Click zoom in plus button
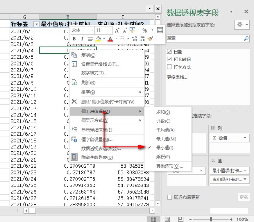Viewport: 254px width, 222px height. pos(231,219)
